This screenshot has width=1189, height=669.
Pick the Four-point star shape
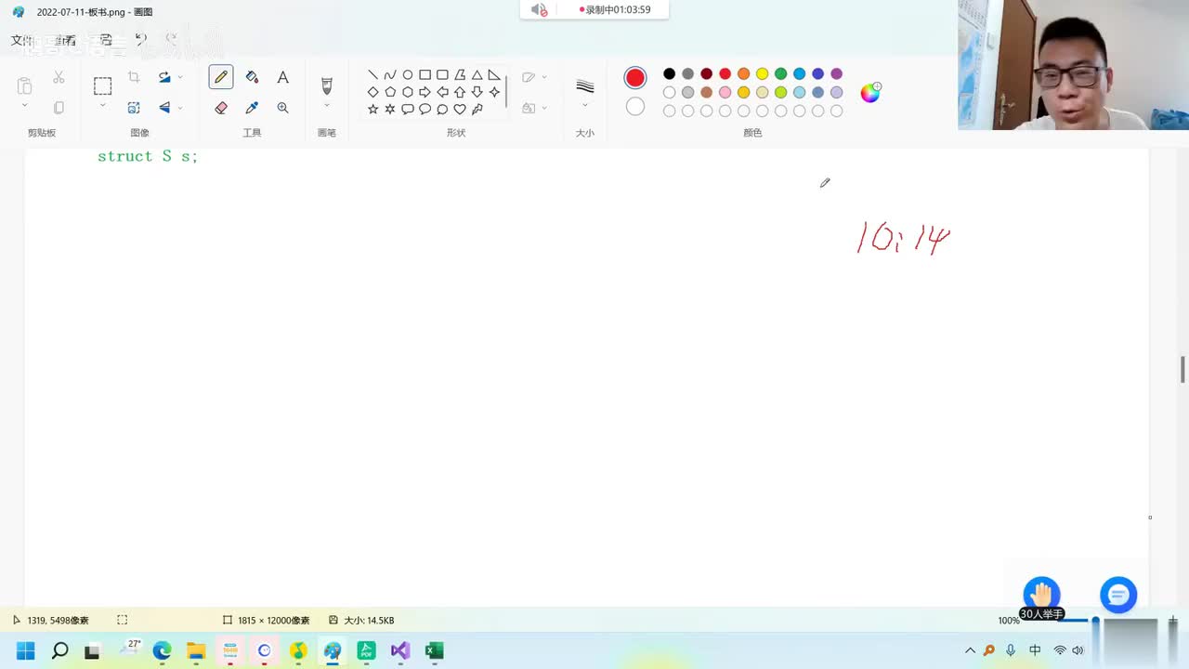(x=494, y=92)
